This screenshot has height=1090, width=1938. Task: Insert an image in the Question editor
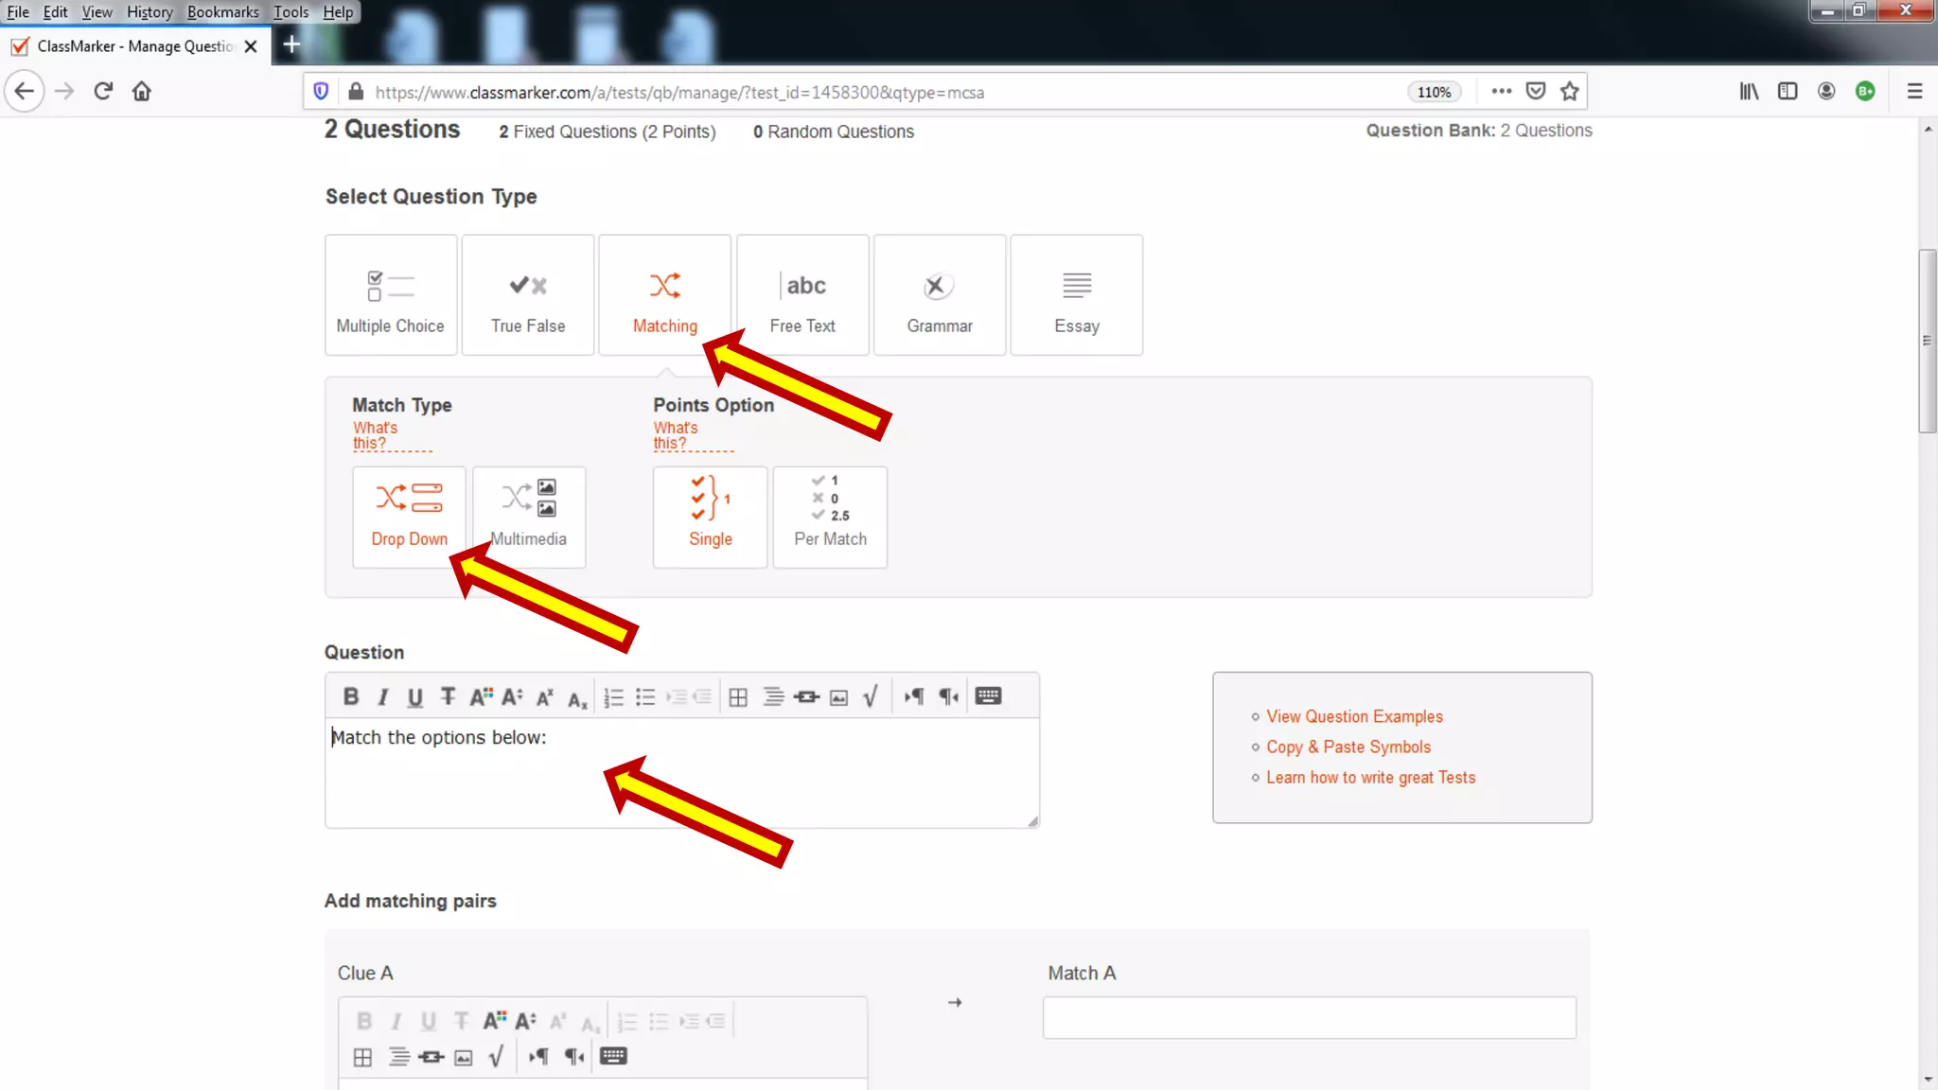click(838, 697)
